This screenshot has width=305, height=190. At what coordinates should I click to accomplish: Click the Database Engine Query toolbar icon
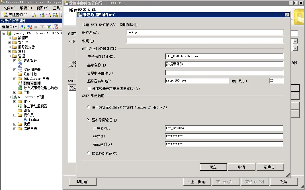34,15
